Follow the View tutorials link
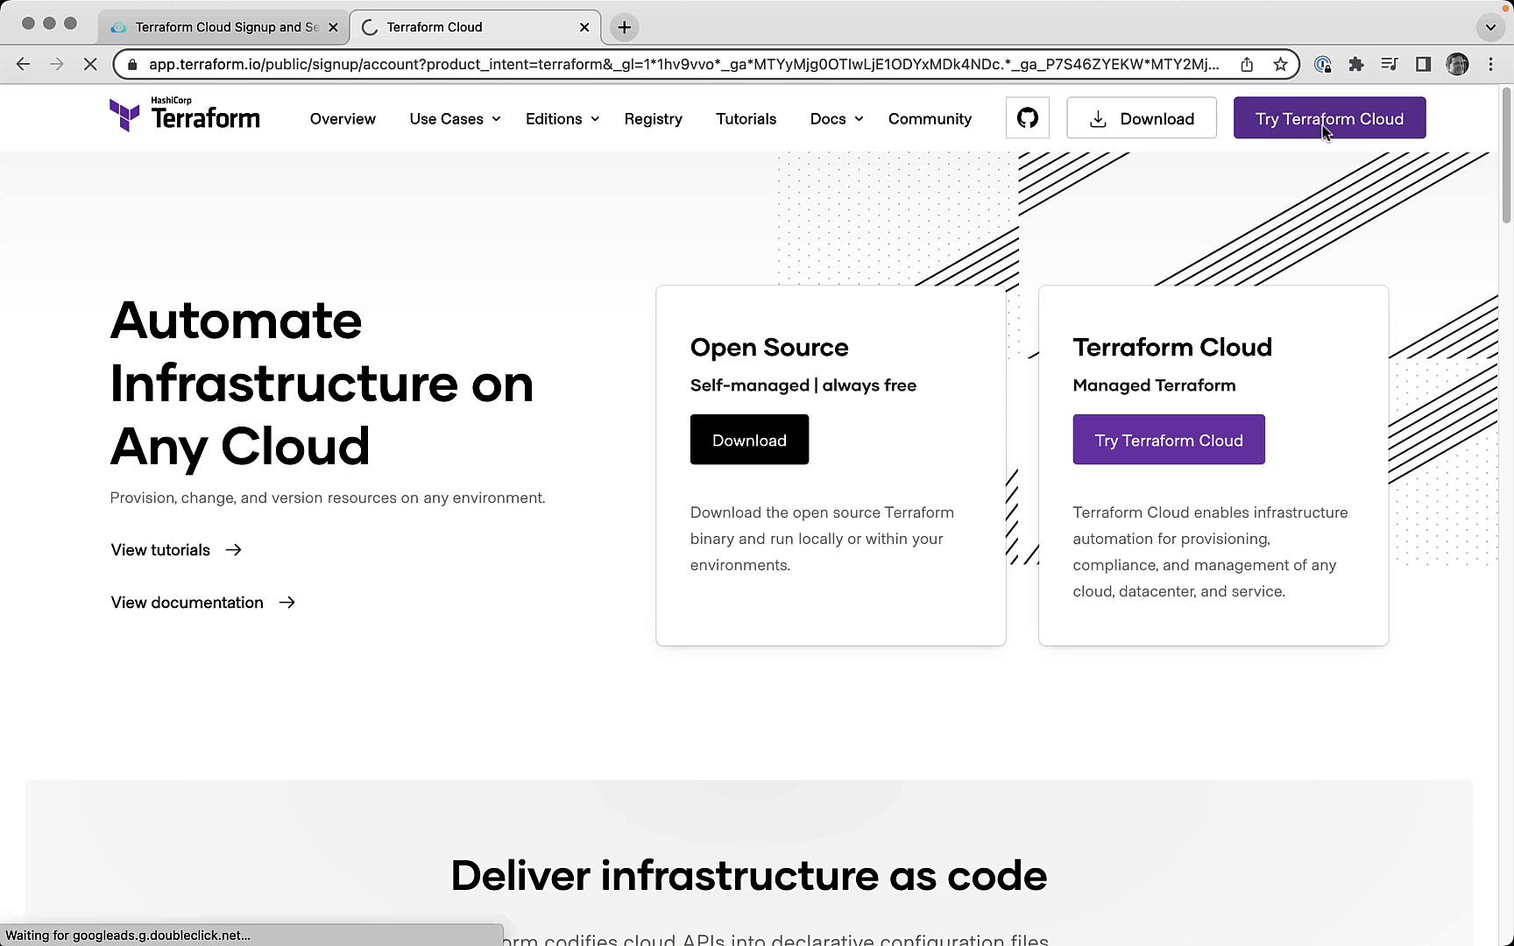Viewport: 1514px width, 946px height. tap(176, 550)
